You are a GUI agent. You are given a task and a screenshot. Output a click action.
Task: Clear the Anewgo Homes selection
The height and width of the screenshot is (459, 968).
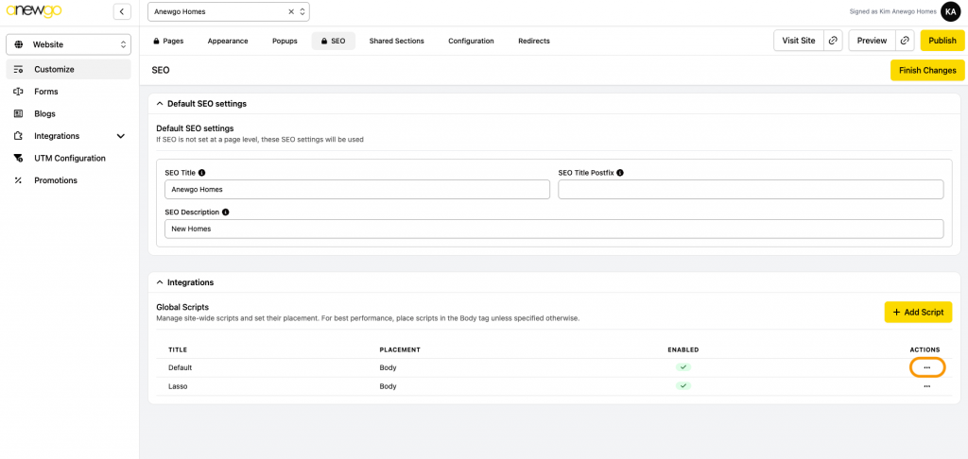click(x=291, y=11)
